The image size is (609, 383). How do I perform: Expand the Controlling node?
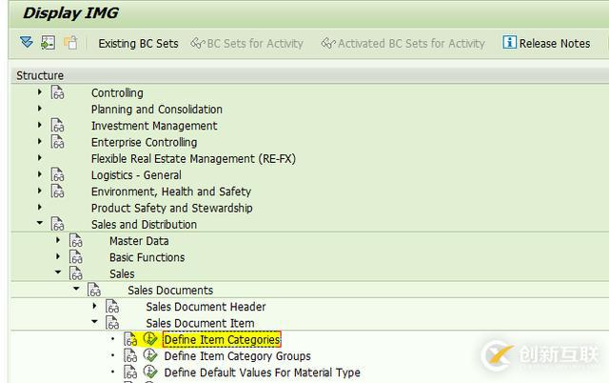(x=40, y=93)
